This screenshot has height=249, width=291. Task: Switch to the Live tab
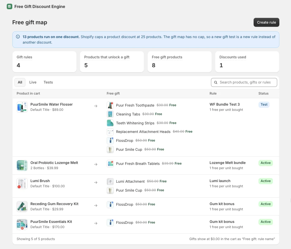[33, 82]
